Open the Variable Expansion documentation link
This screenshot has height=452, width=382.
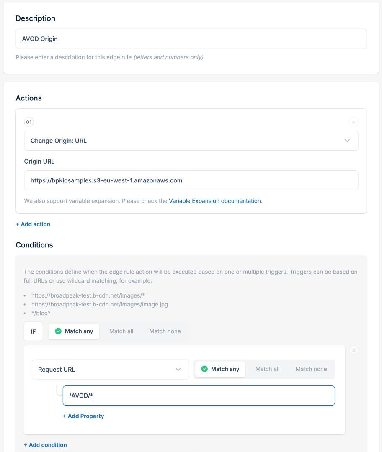(215, 201)
